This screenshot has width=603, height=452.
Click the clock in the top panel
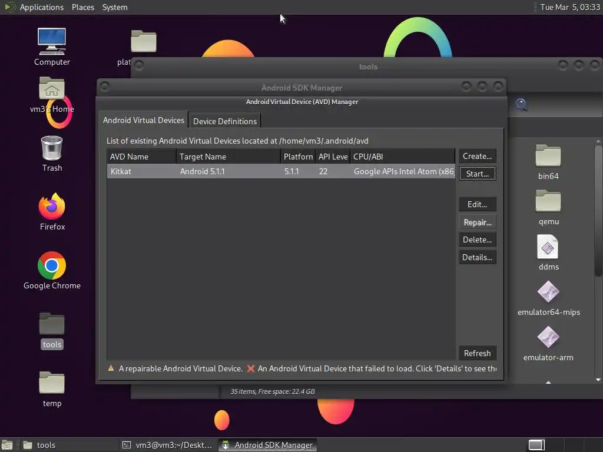(x=570, y=7)
